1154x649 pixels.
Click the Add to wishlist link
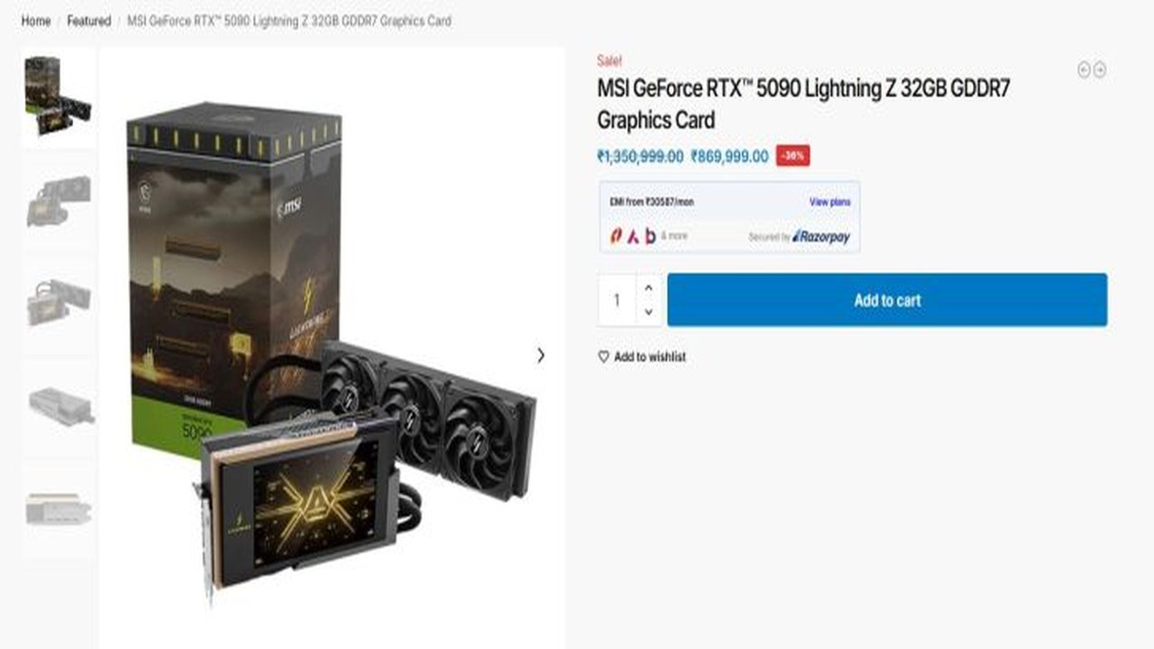pyautogui.click(x=650, y=357)
